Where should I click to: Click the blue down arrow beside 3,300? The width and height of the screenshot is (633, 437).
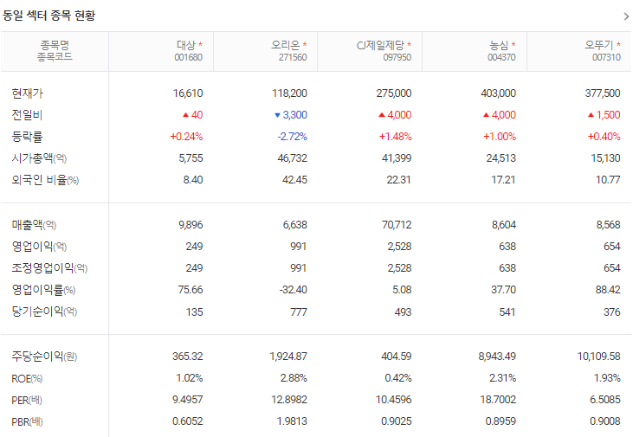[277, 115]
